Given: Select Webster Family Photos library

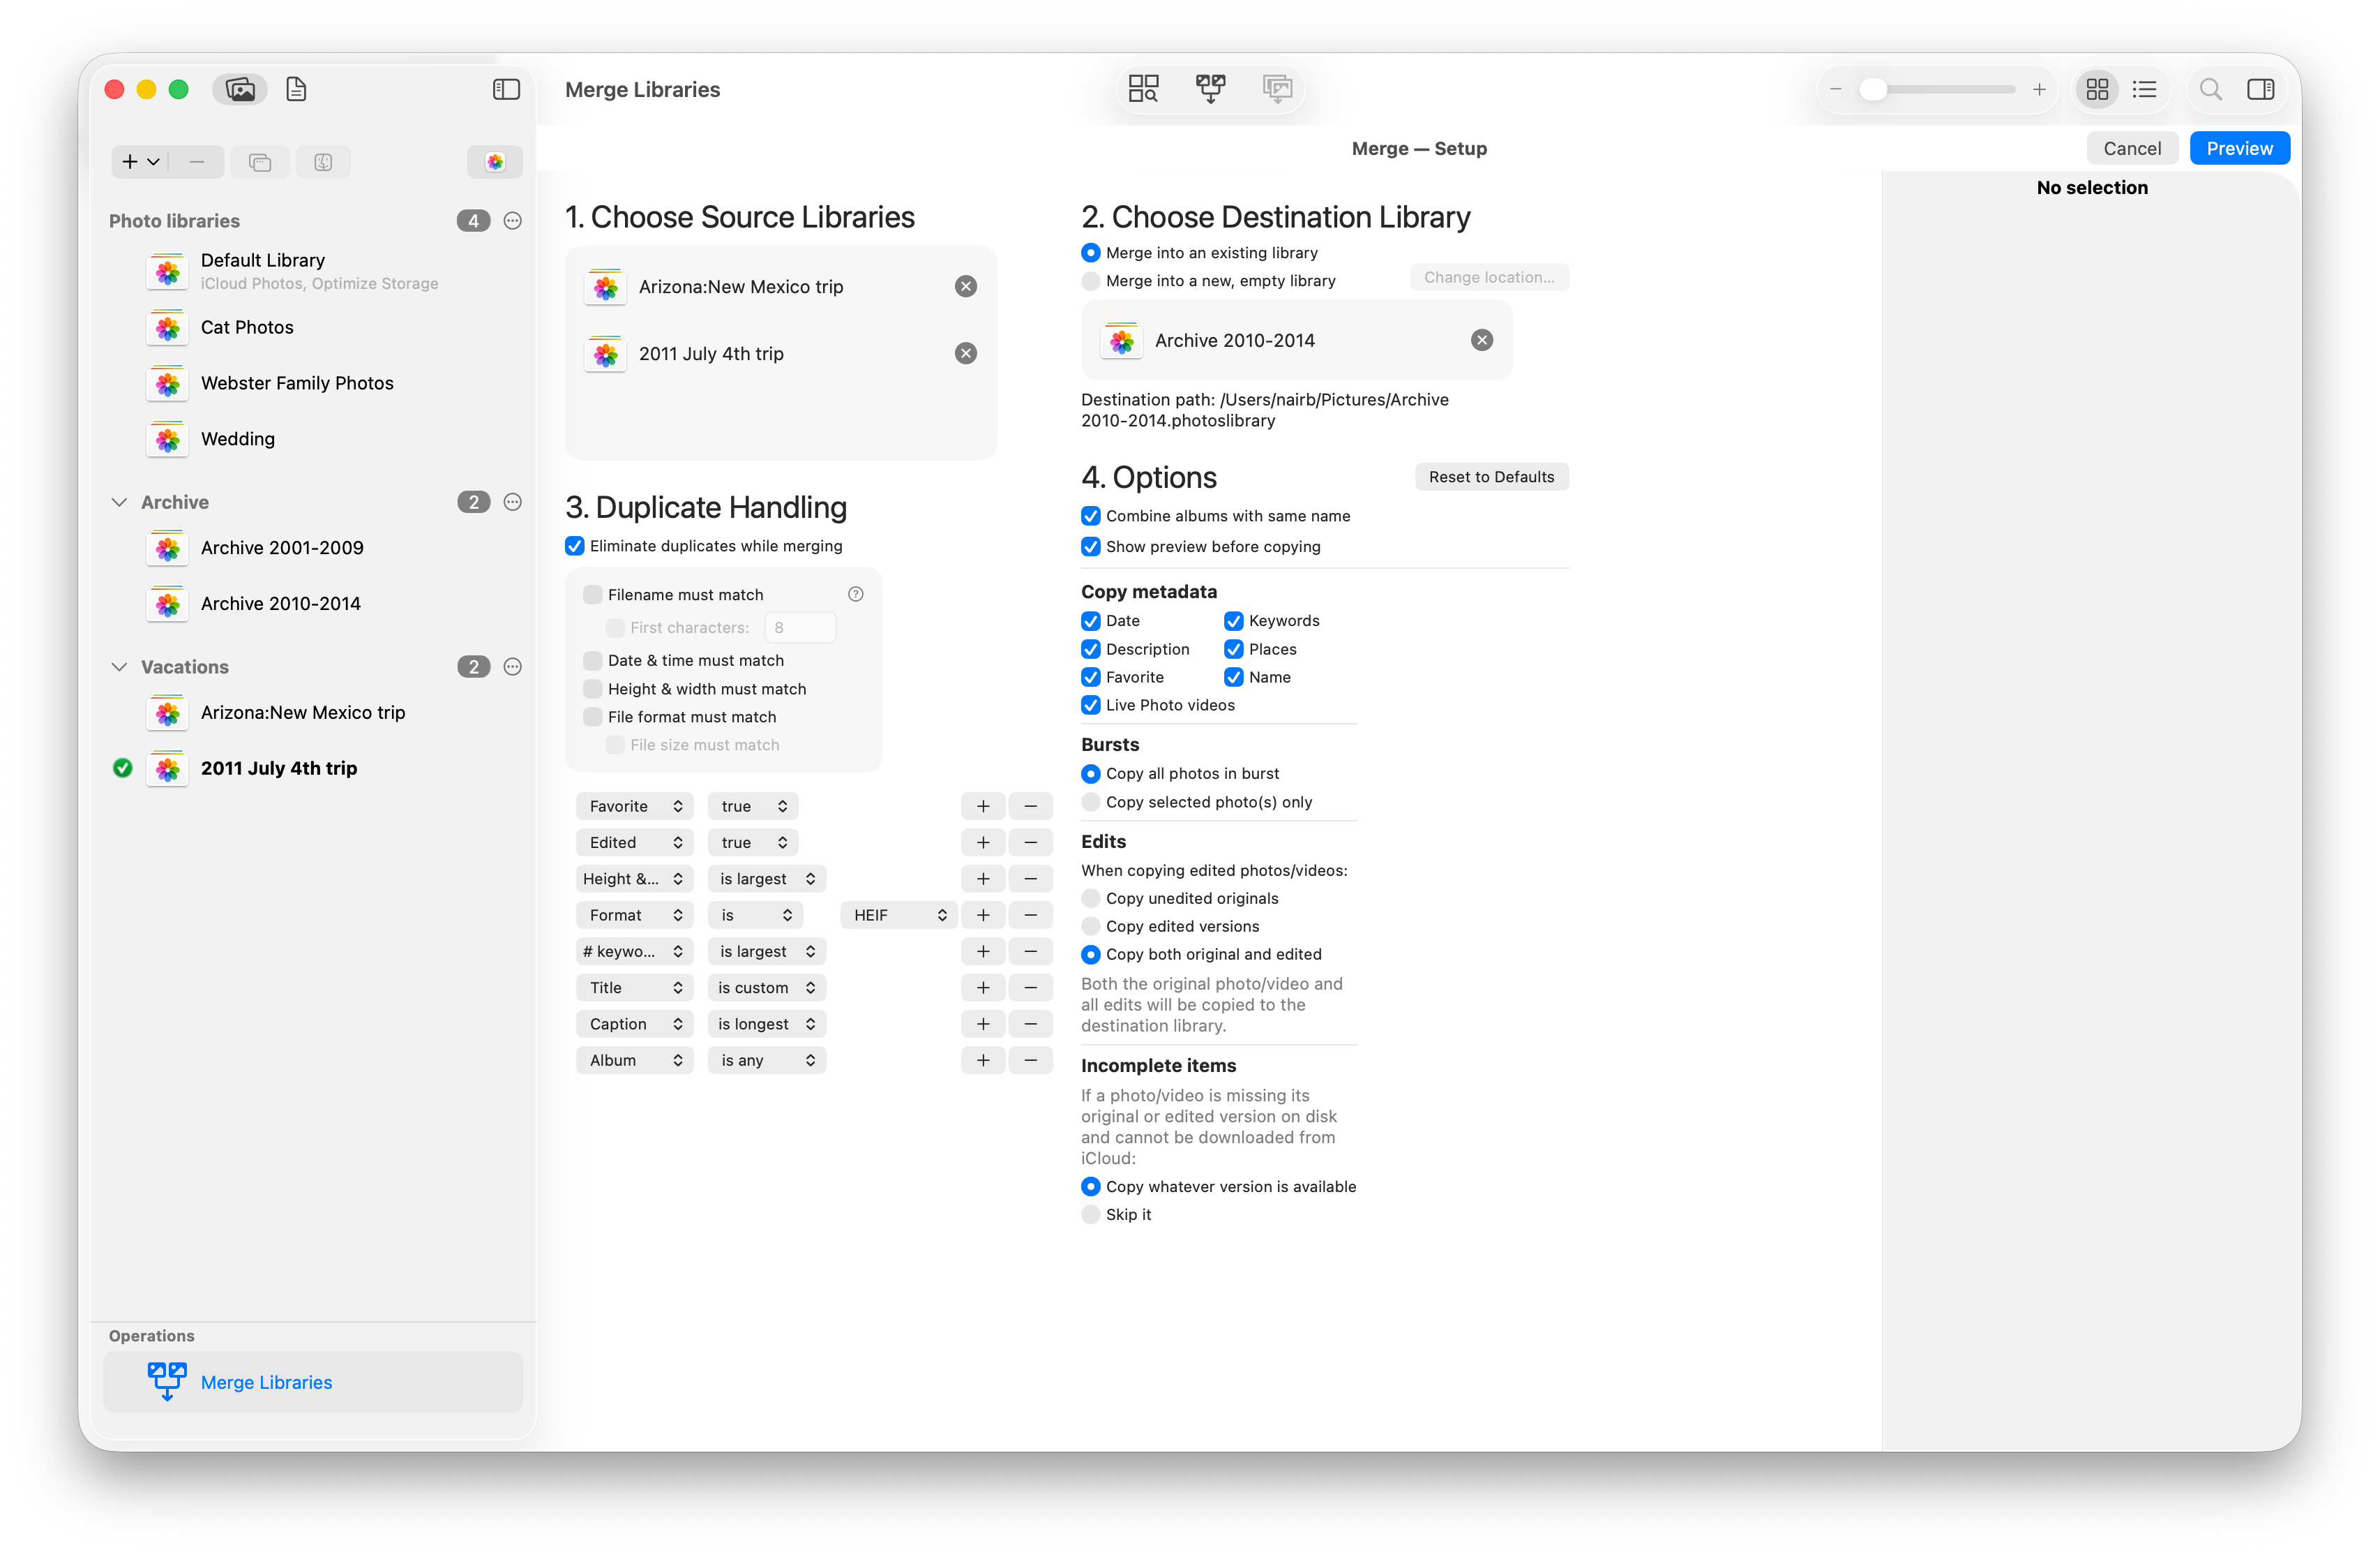Looking at the screenshot, I should 297,383.
